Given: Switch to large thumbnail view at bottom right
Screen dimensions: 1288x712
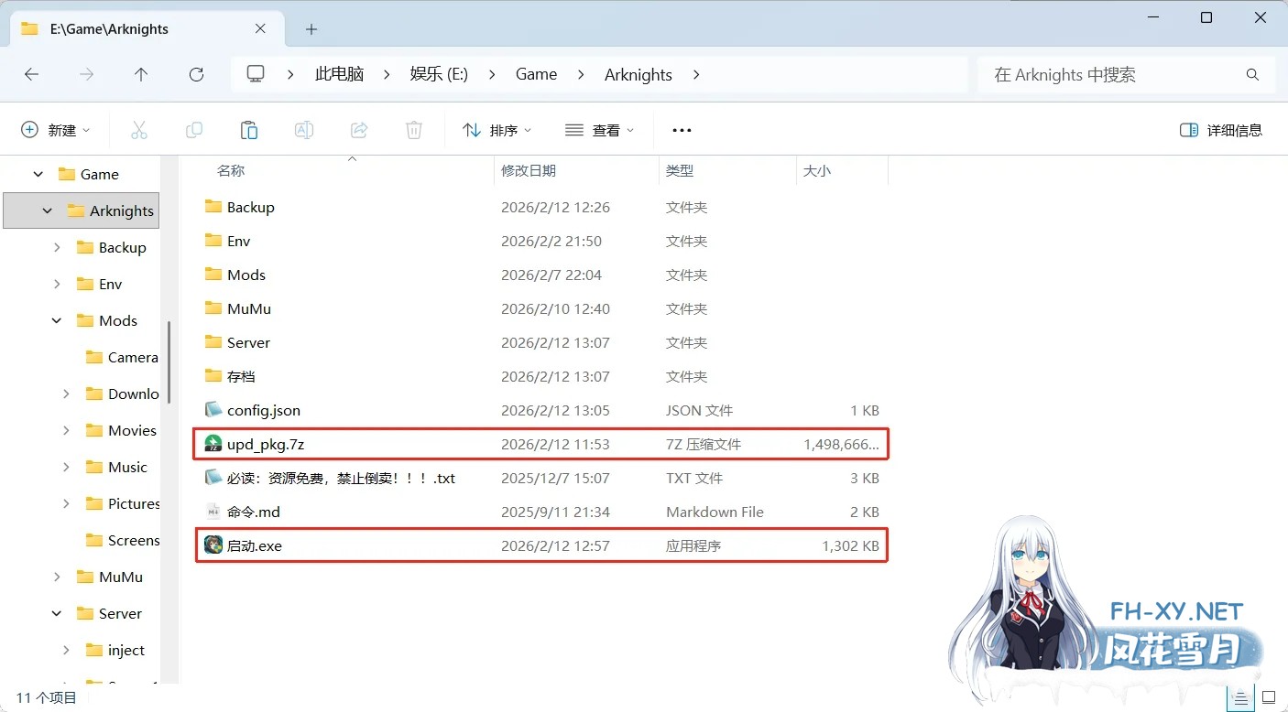Looking at the screenshot, I should (1270, 697).
